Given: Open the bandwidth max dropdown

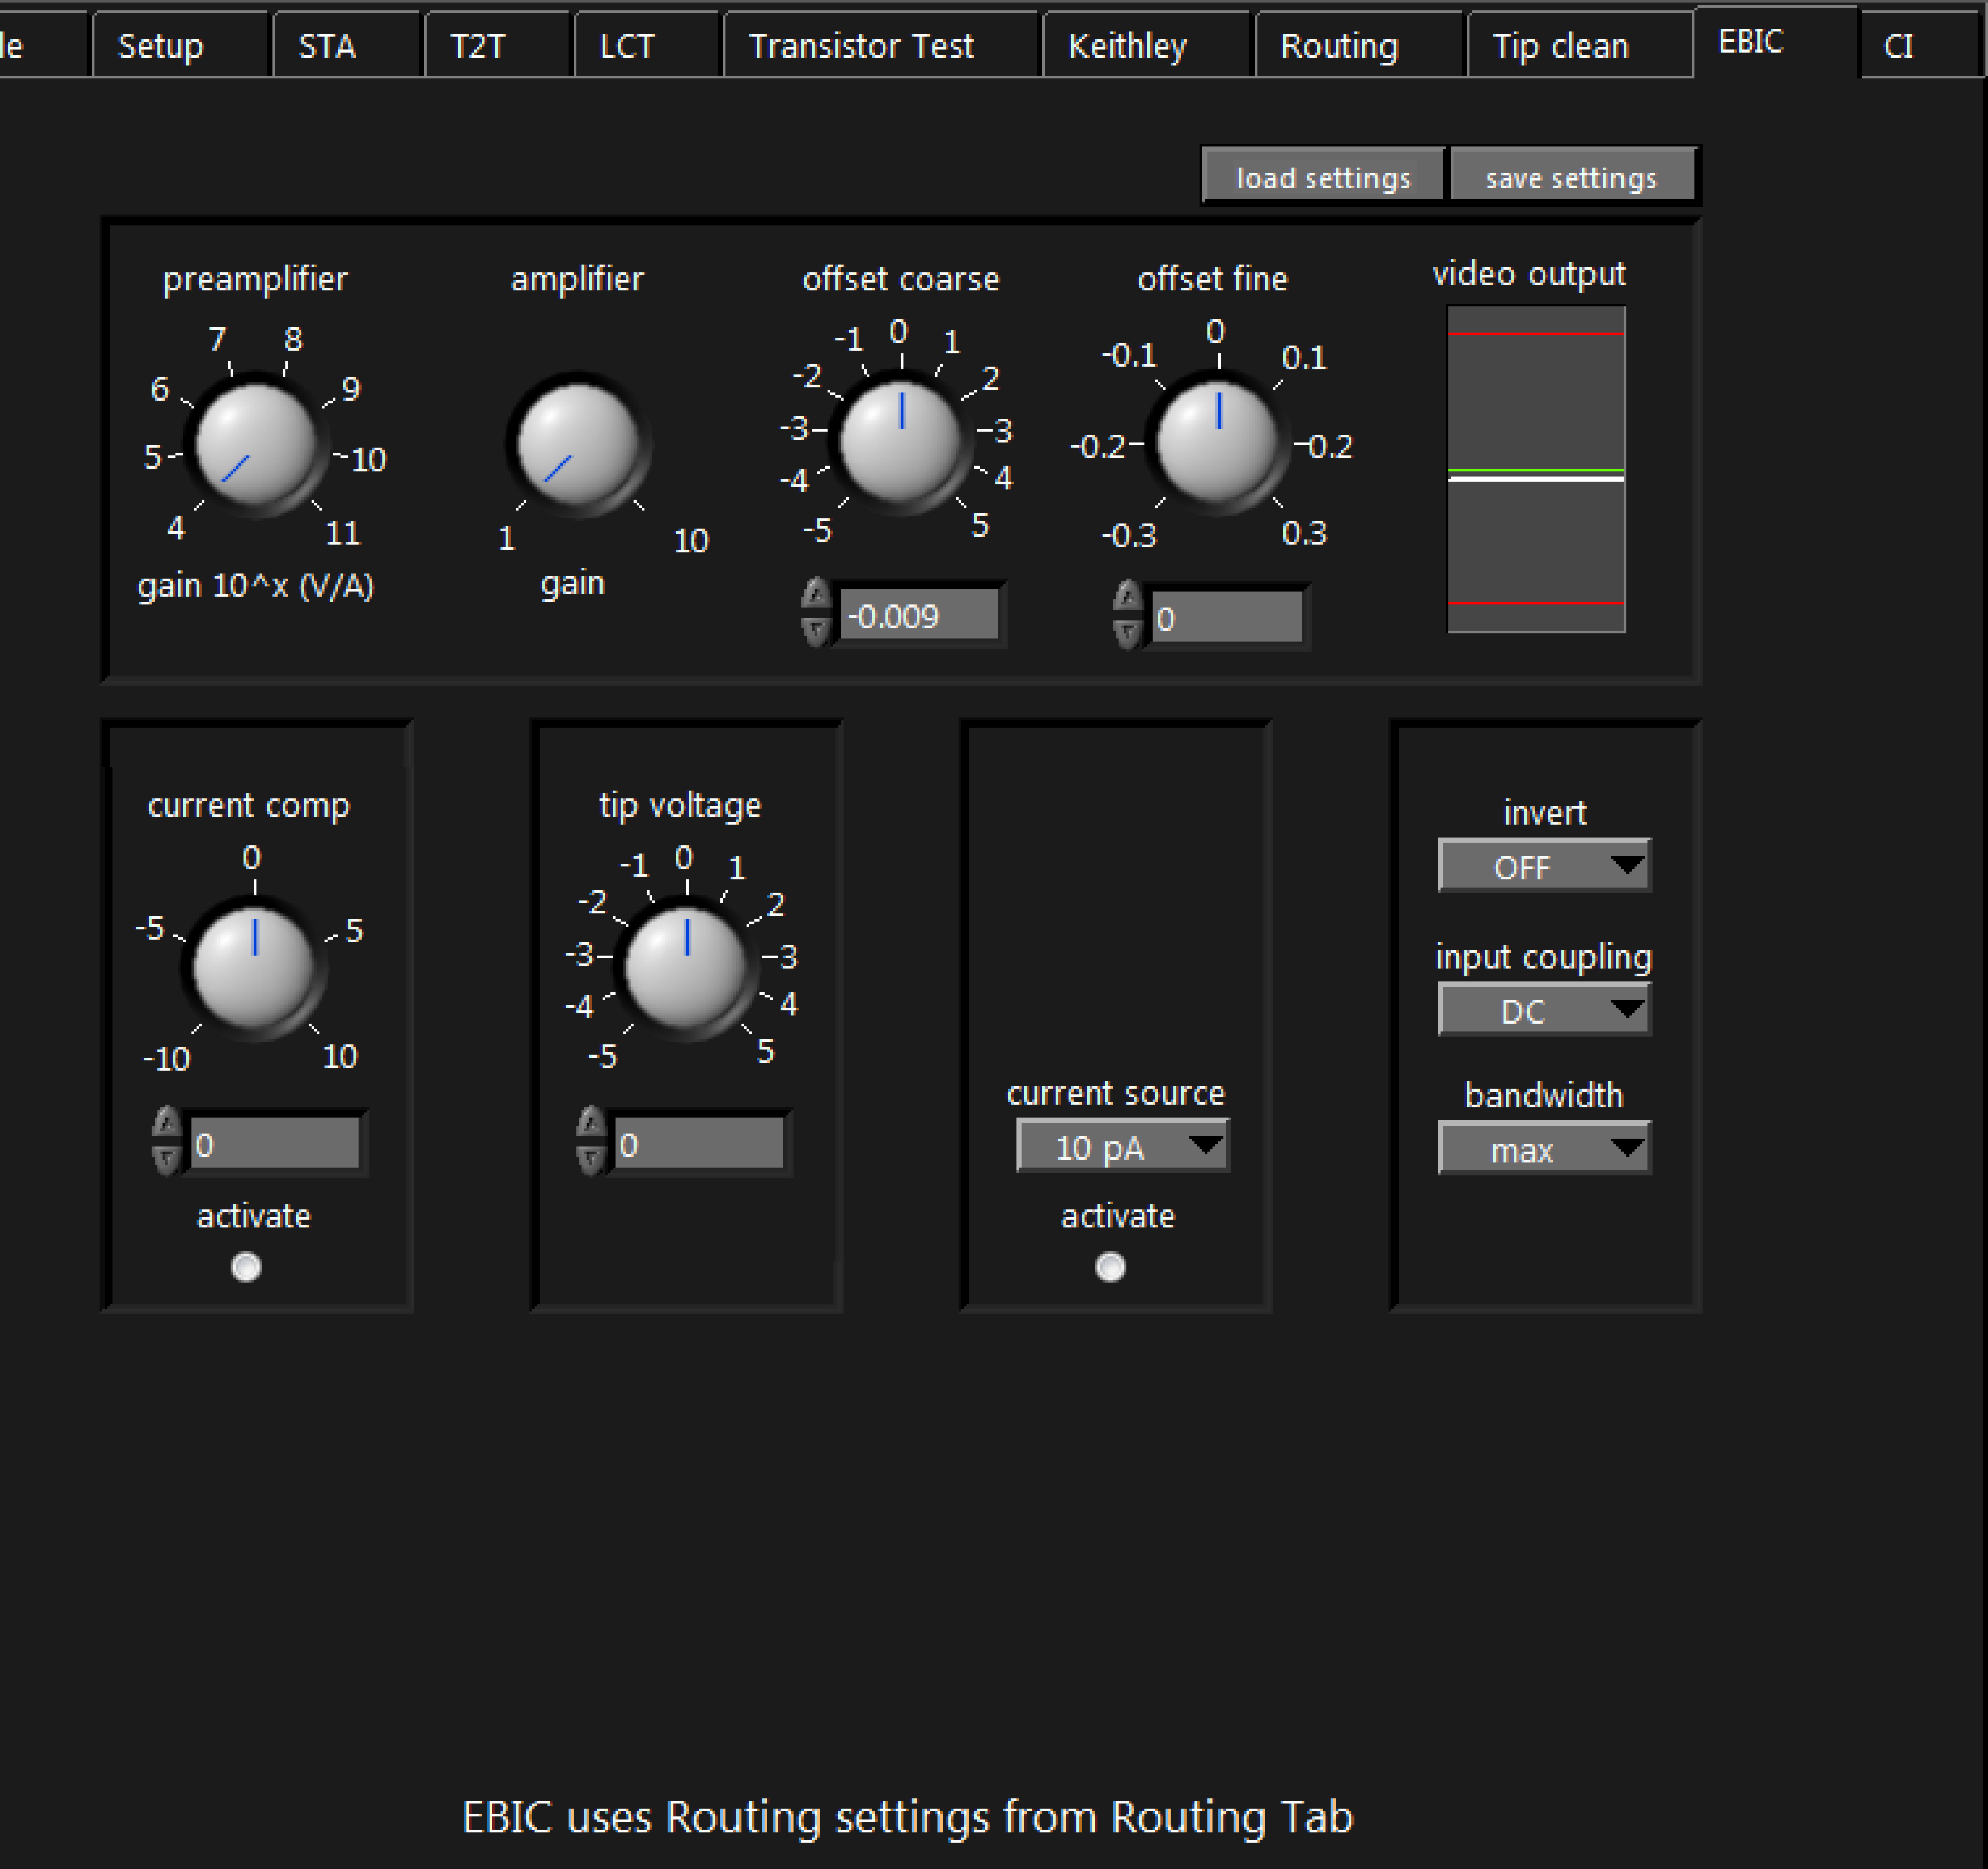Looking at the screenshot, I should (x=1543, y=1149).
